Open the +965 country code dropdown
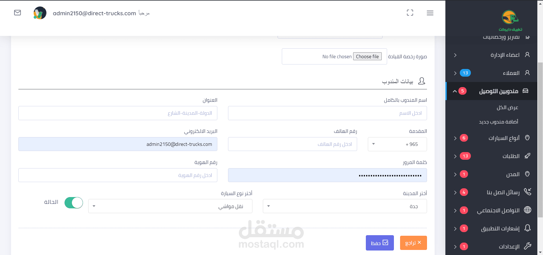 click(397, 144)
